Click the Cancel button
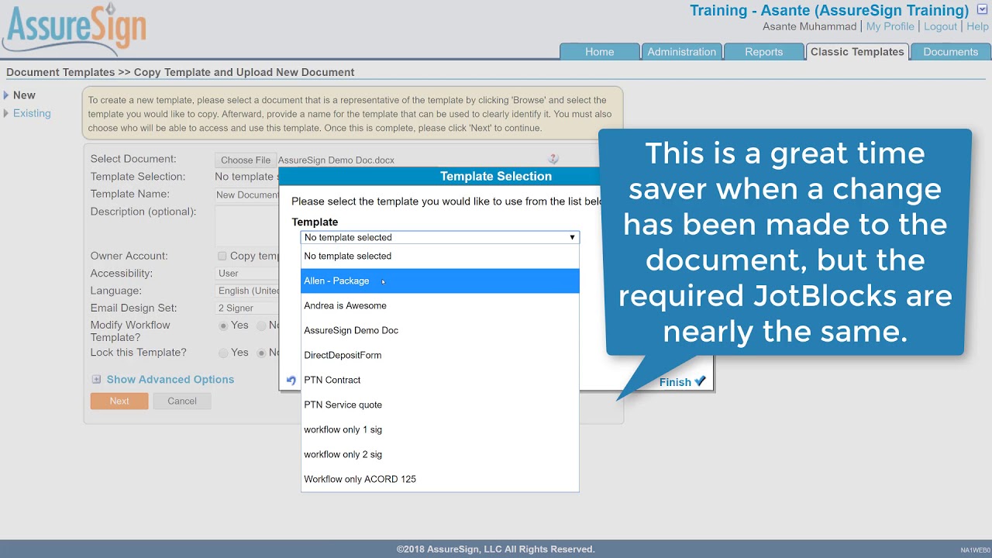The width and height of the screenshot is (992, 558). (182, 401)
